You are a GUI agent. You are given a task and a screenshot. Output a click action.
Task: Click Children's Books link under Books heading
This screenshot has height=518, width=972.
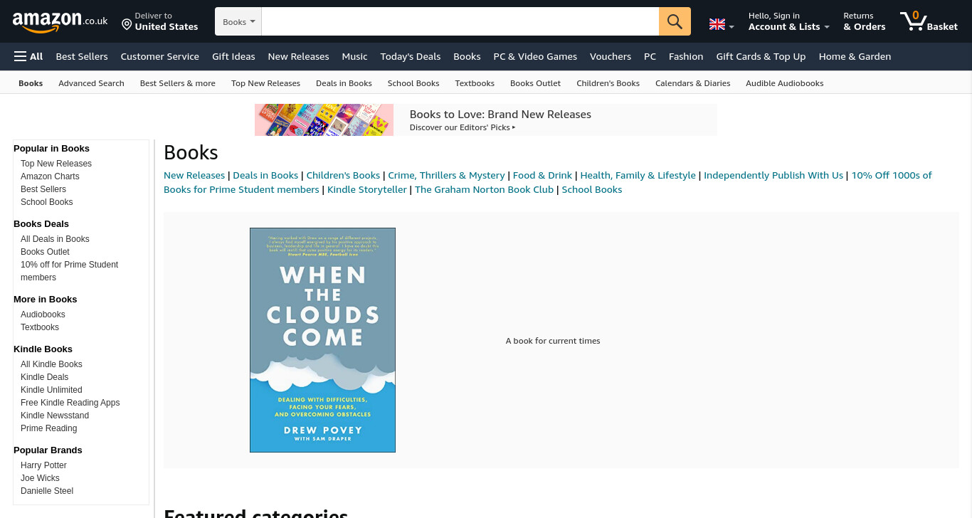click(x=343, y=175)
